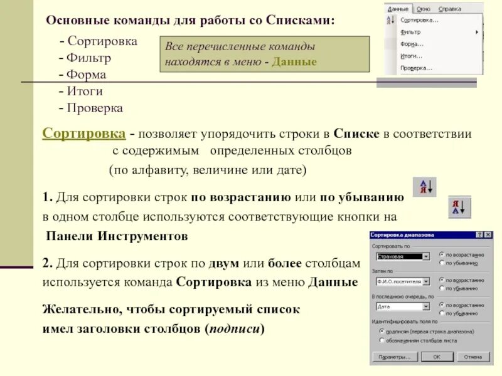Select по возрастанию under Сортировать по
Viewport: 502px width, 376px height.
click(x=442, y=254)
